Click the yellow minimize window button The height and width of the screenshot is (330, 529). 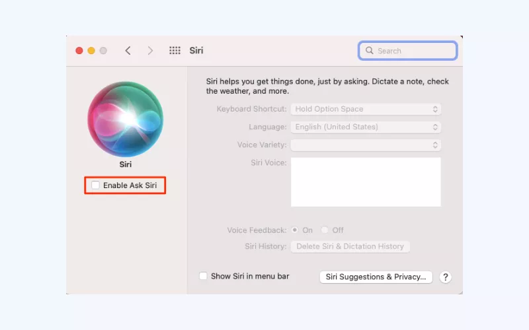(91, 51)
